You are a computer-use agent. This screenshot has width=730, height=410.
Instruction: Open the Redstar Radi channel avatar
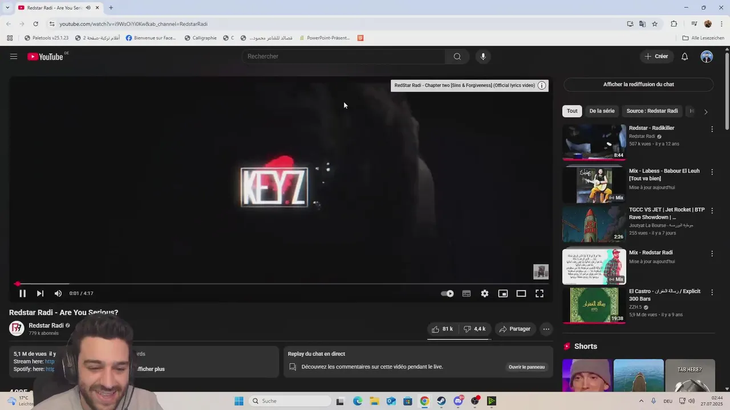click(x=17, y=329)
